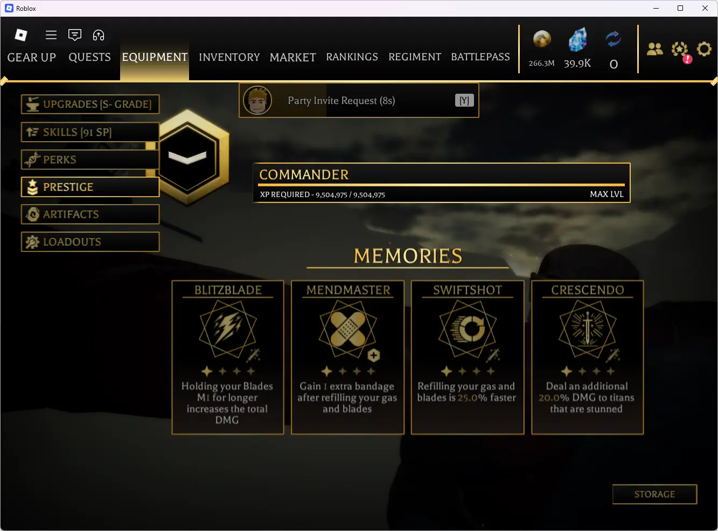The image size is (718, 531).
Task: Open the BATTLEPASS tab
Action: pyautogui.click(x=480, y=57)
